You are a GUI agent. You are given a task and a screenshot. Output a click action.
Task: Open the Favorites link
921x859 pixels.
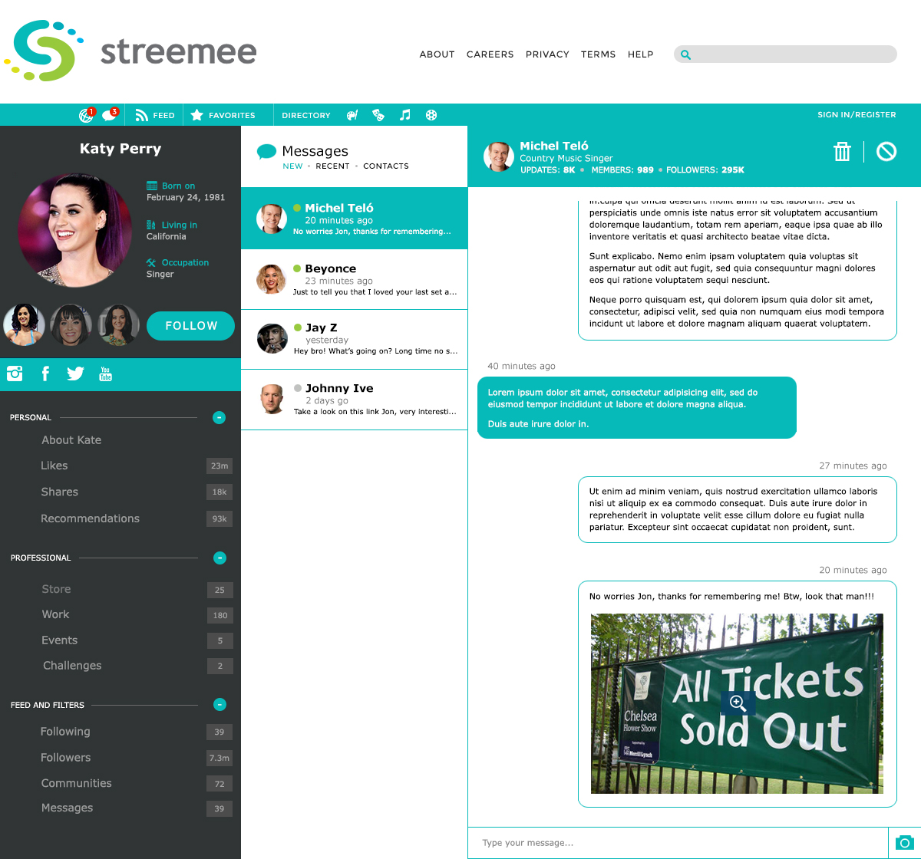(232, 115)
